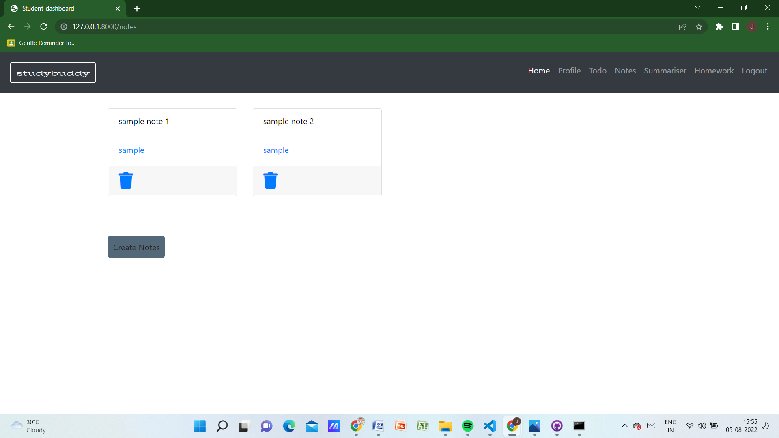Launch Spotify from taskbar
Screen dimensions: 779x438
[468, 426]
